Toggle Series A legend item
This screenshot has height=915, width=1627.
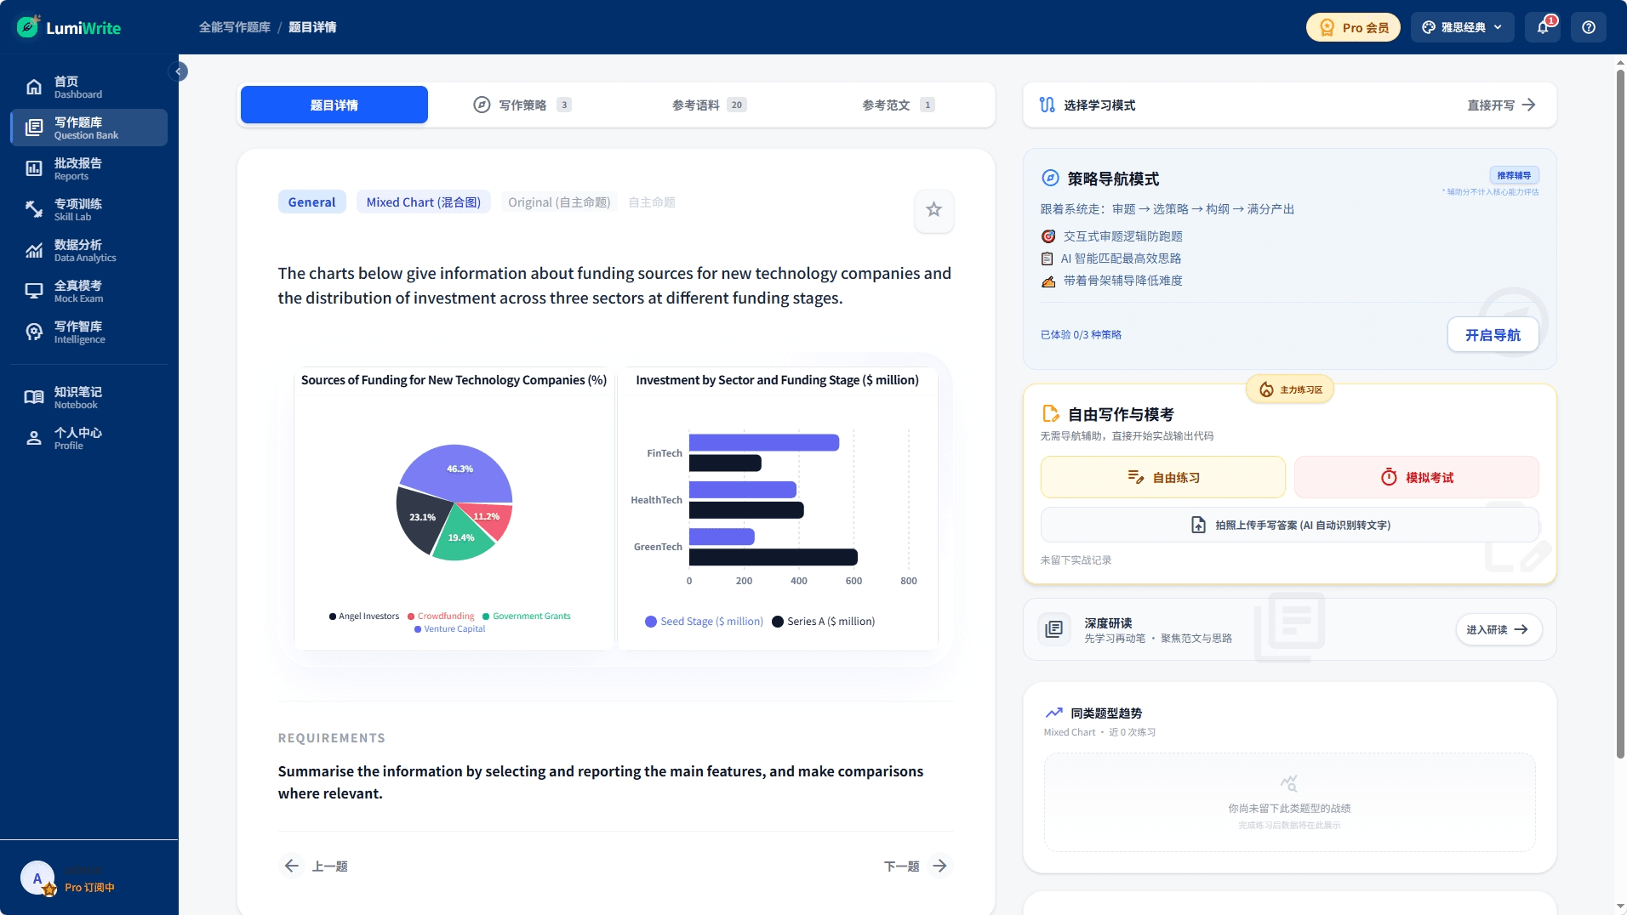click(824, 622)
